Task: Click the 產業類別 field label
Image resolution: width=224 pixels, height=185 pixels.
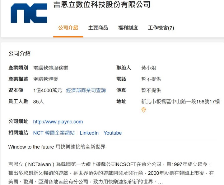Action: 18,68
